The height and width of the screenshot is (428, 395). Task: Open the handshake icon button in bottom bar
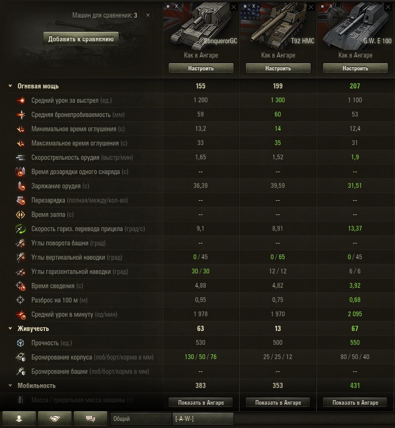55,418
